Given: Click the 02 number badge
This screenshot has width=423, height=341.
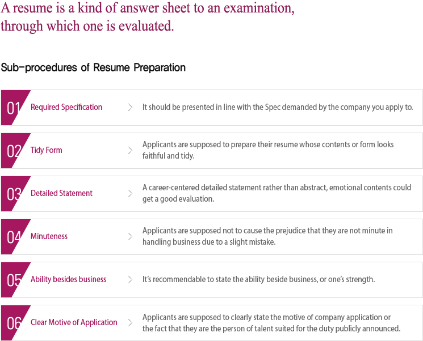Looking at the screenshot, I should click(14, 151).
